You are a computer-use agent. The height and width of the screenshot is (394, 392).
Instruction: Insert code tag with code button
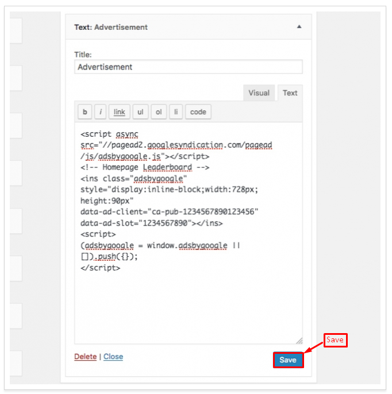(198, 112)
